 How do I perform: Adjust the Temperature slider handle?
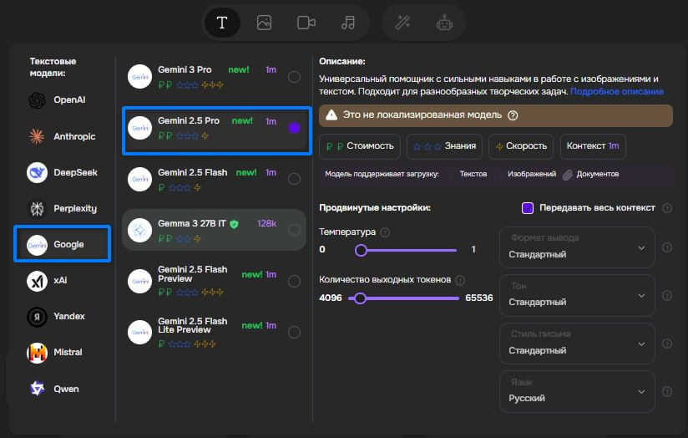click(x=361, y=250)
